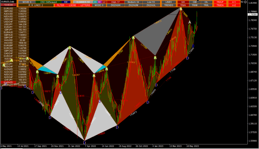Click the O/L button
This screenshot has height=149, width=259.
pyautogui.click(x=206, y=2)
